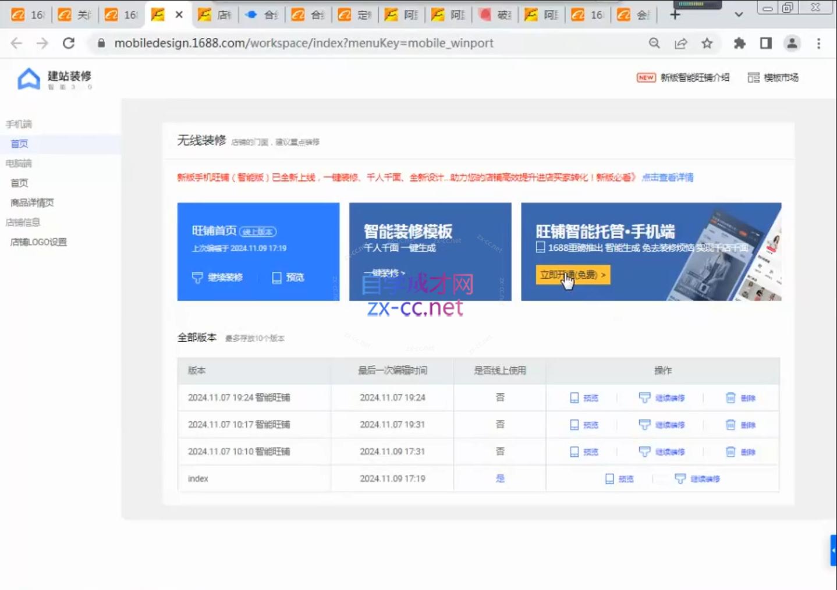Go forward using the browser forward arrow
The height and width of the screenshot is (590, 837).
[42, 43]
